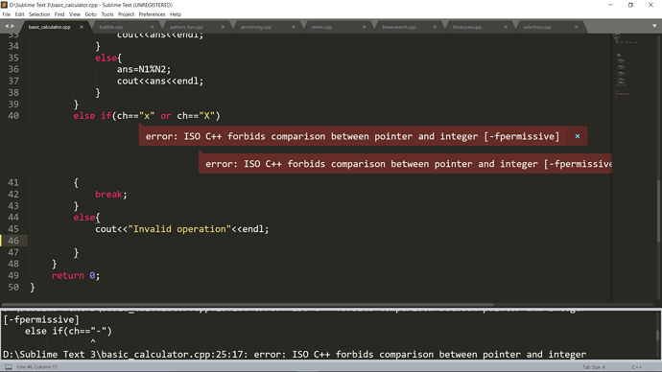This screenshot has width=662, height=372.
Task: Click 'else if(ch=="-")' in output panel
Action: (68, 331)
